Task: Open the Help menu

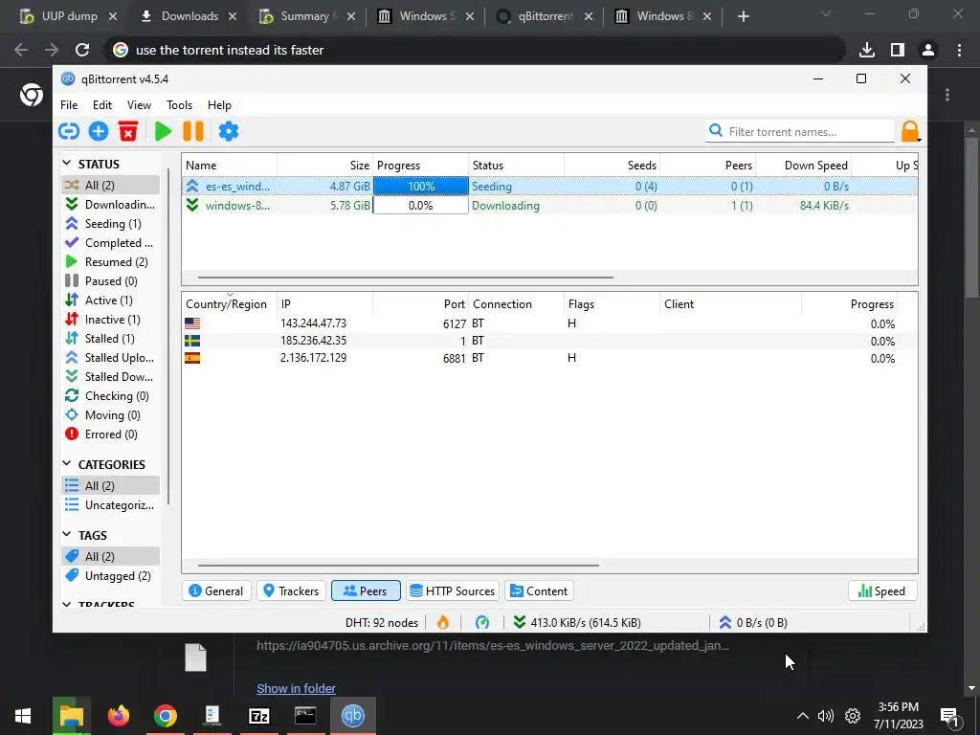Action: coord(219,105)
